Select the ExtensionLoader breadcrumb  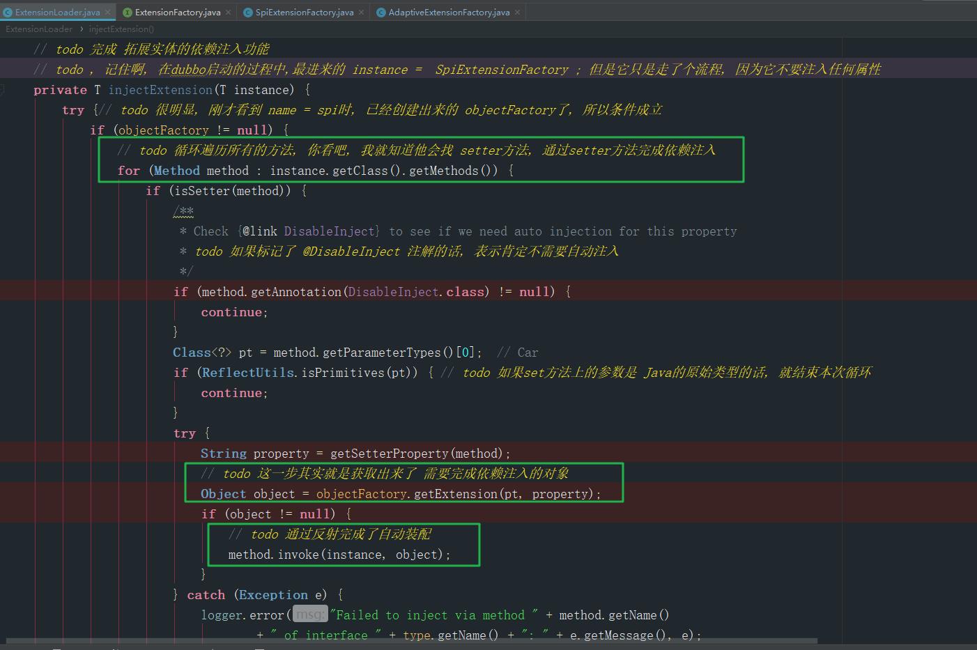(39, 29)
